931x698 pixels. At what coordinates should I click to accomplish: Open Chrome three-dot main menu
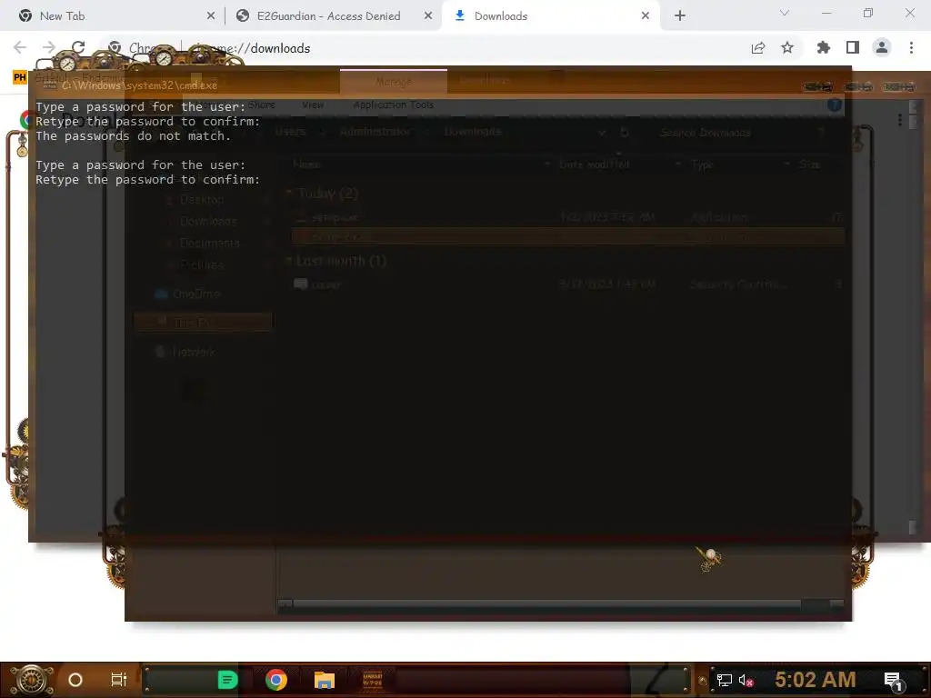click(x=911, y=47)
